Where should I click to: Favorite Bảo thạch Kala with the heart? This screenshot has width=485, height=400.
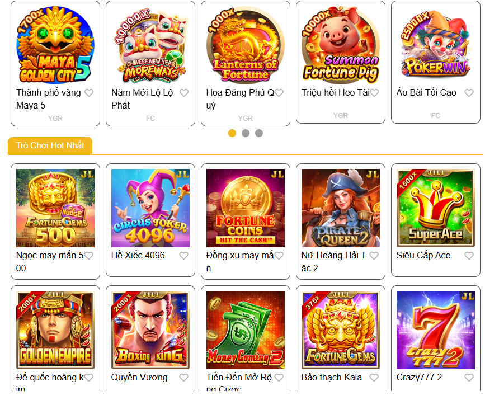tap(374, 378)
